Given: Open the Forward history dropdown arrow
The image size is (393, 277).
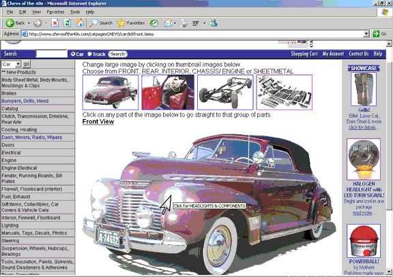Looking at the screenshot, I should pos(46,23).
